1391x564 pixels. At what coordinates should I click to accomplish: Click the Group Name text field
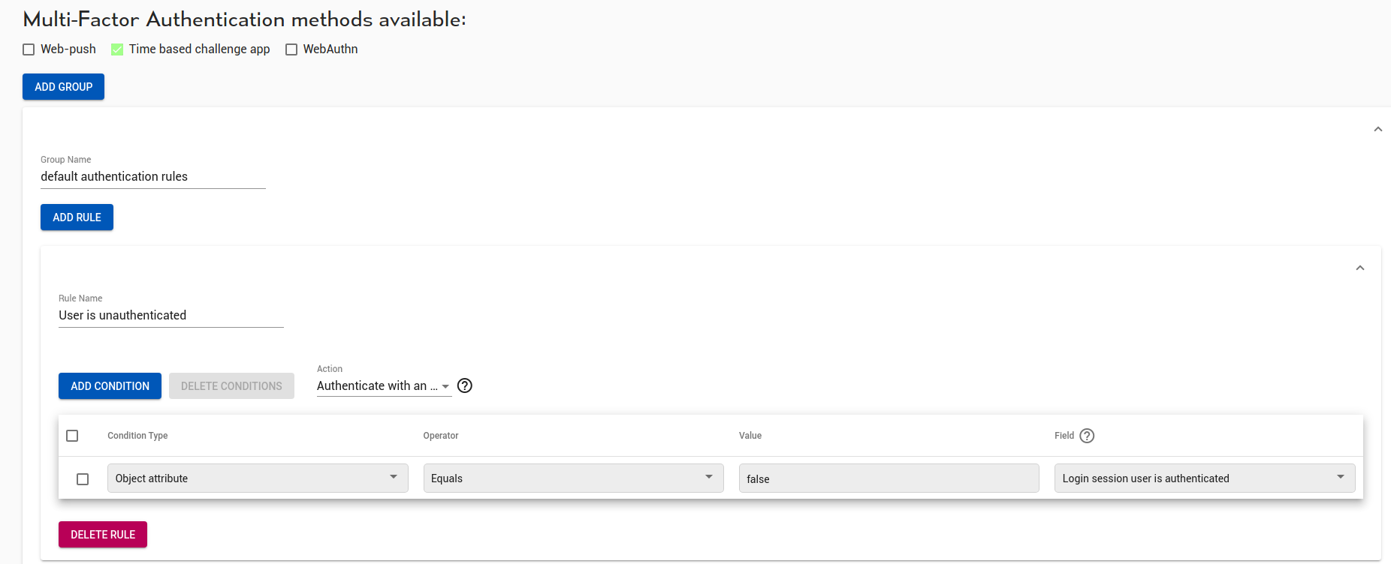click(x=153, y=177)
